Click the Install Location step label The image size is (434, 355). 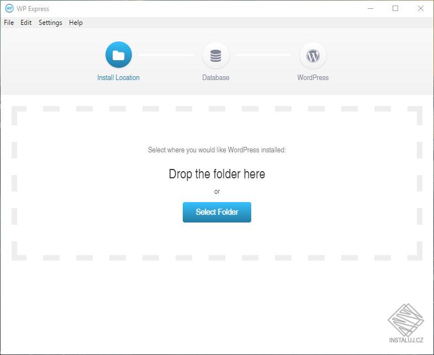pos(118,77)
